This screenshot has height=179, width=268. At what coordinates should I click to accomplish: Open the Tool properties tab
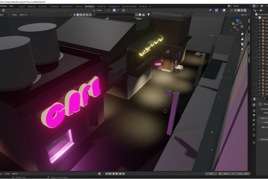click(x=254, y=105)
